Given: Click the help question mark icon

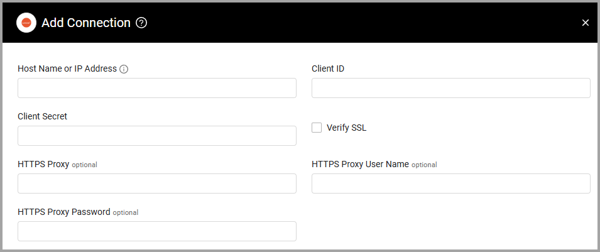Looking at the screenshot, I should click(x=141, y=23).
